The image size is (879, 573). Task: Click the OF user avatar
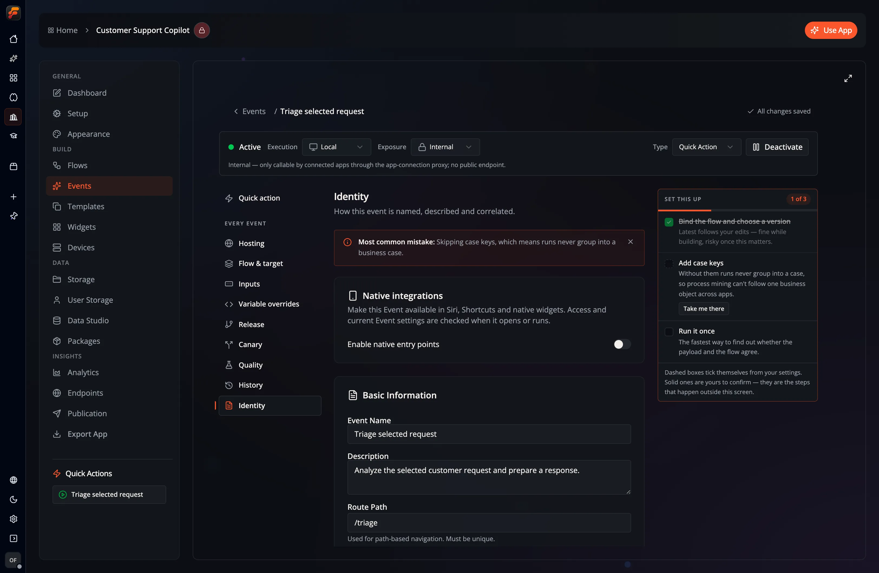tap(13, 560)
